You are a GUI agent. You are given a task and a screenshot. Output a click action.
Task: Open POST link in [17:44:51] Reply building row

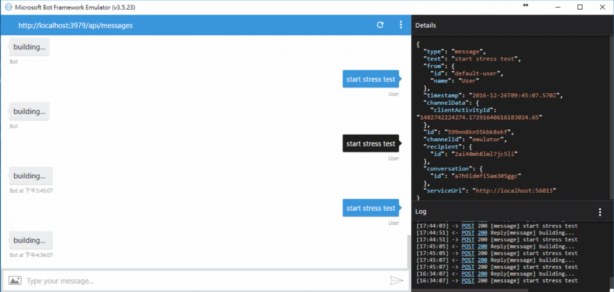click(468, 233)
